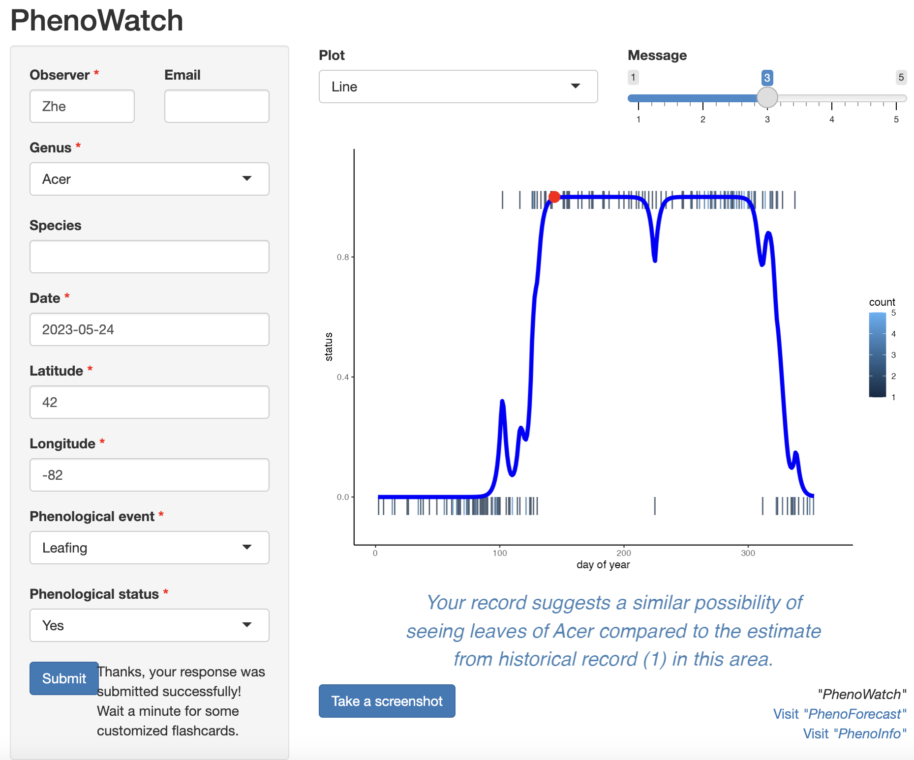Visit the PhenoForecast link
This screenshot has width=914, height=760.
pyautogui.click(x=840, y=714)
